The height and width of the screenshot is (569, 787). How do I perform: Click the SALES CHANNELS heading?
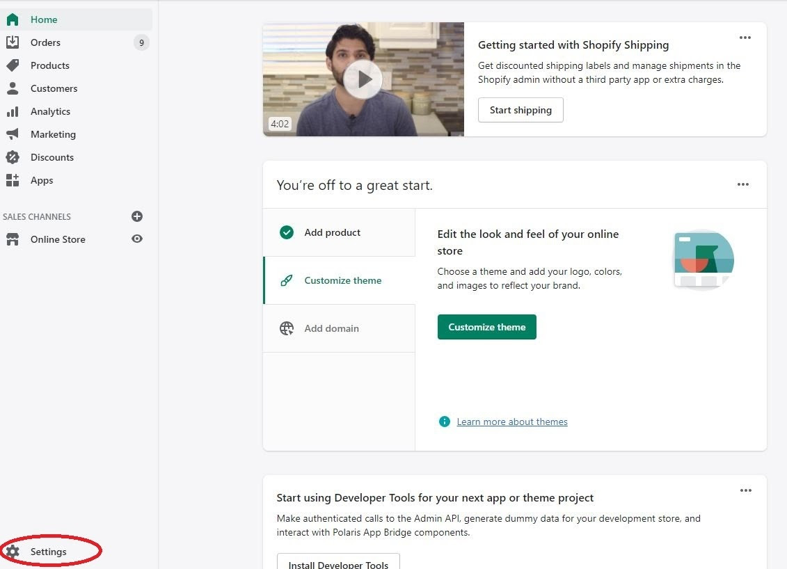click(x=37, y=217)
